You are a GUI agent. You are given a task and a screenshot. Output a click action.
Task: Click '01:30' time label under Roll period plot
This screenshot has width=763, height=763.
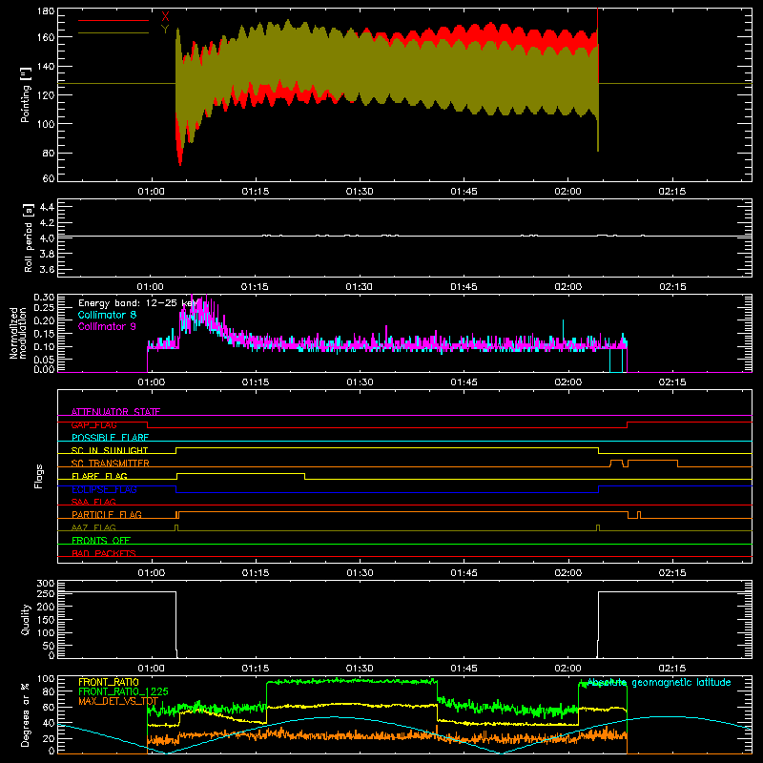tap(360, 287)
